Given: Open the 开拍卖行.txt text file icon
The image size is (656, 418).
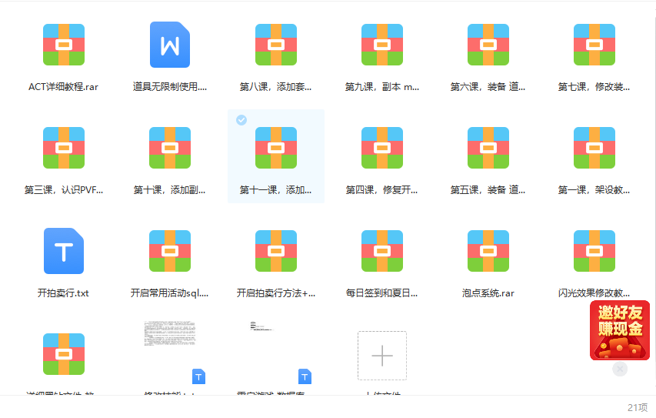Looking at the screenshot, I should coord(64,251).
